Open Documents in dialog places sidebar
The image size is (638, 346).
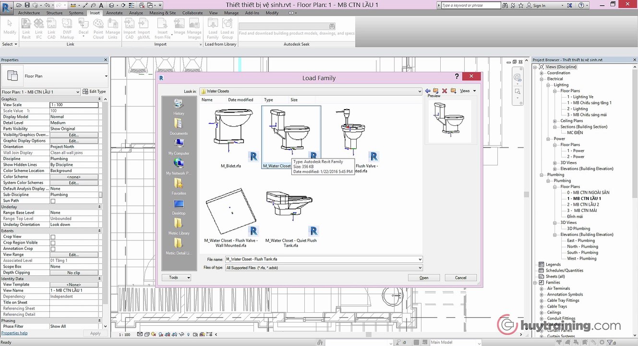[x=179, y=127]
